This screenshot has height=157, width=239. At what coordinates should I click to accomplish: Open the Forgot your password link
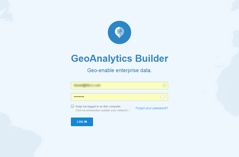pos(152,108)
